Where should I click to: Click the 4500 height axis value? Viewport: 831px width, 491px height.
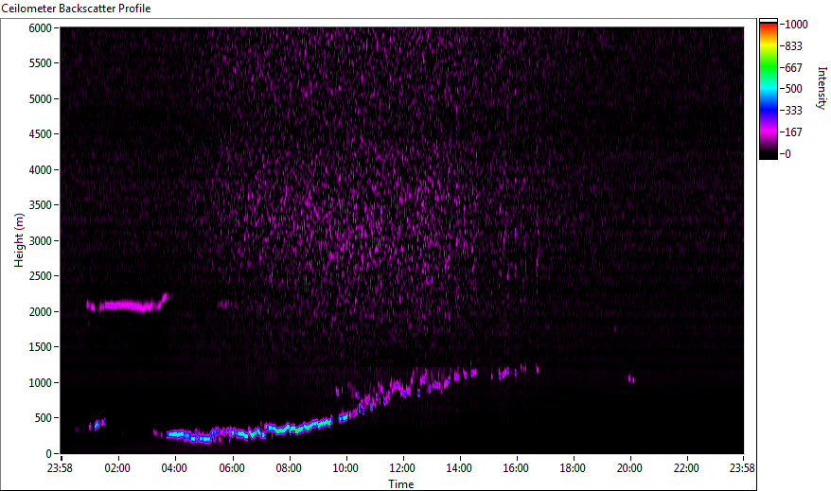tap(41, 134)
